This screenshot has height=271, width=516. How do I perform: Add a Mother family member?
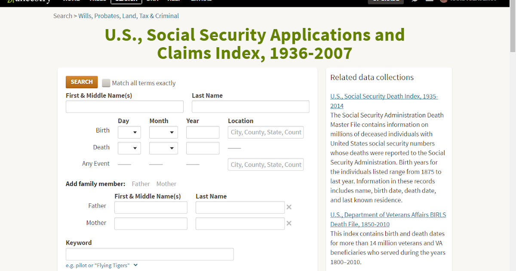coord(166,184)
